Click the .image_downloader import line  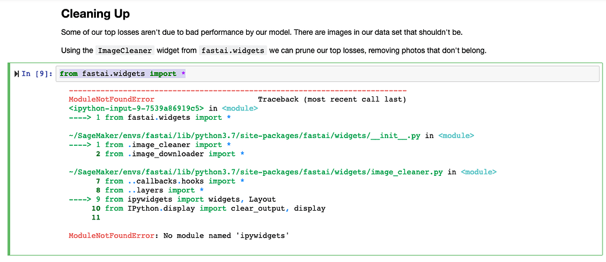coord(170,154)
